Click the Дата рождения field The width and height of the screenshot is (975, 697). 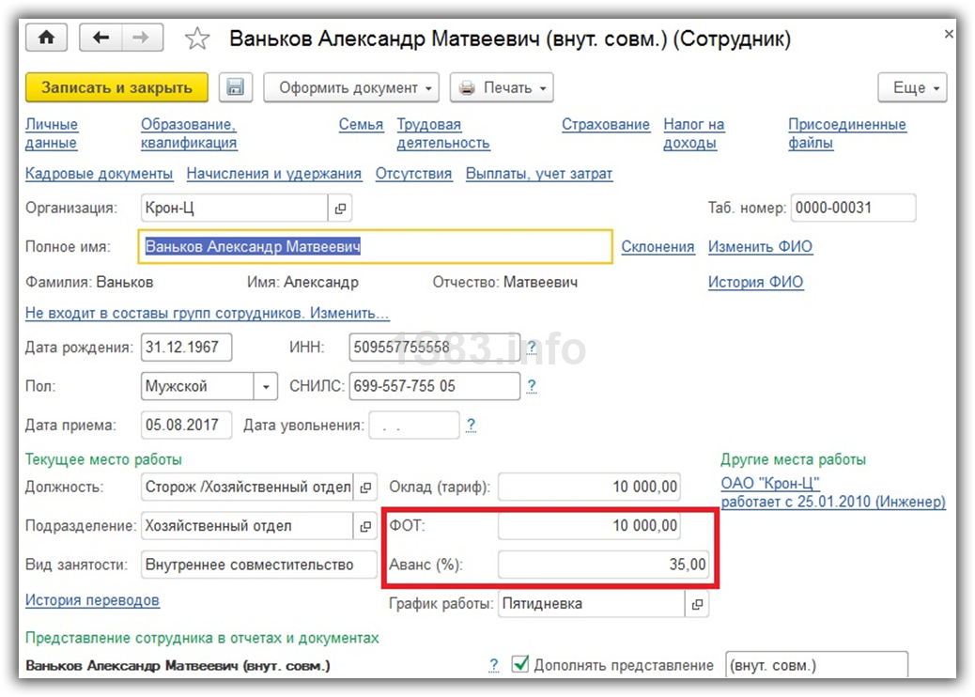click(187, 347)
